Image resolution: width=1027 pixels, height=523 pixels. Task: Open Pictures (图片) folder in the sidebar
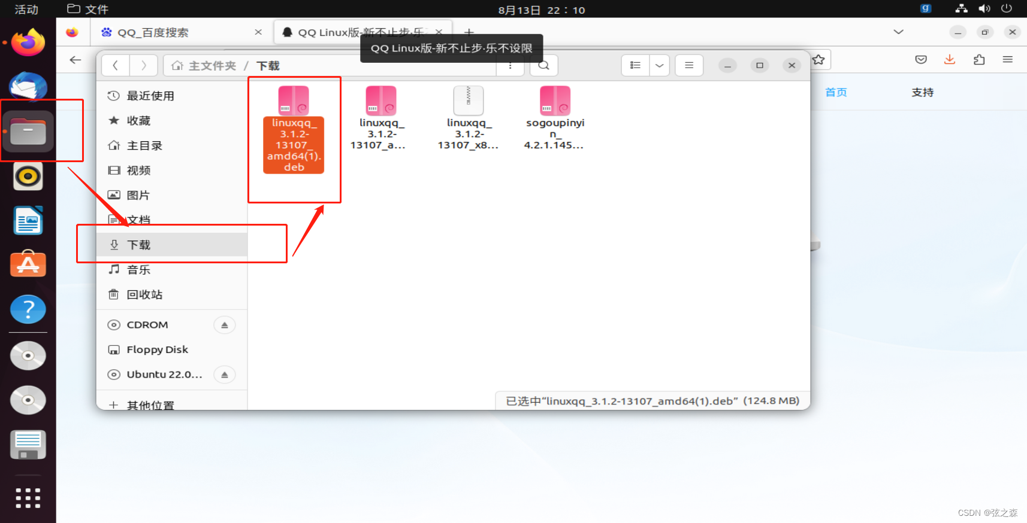(172, 195)
